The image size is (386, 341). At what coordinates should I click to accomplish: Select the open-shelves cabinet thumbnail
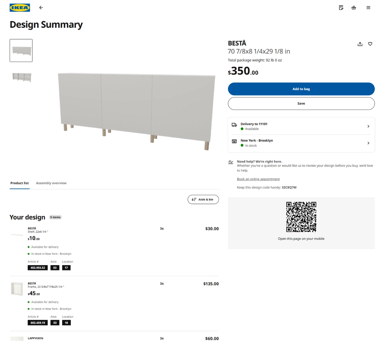22,77
